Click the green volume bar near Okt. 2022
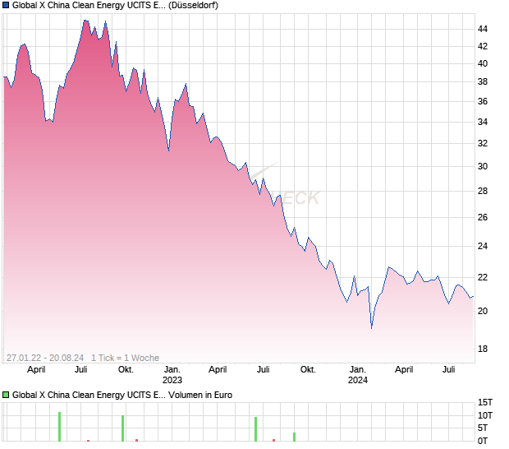Image resolution: width=509 pixels, height=449 pixels. point(122,428)
